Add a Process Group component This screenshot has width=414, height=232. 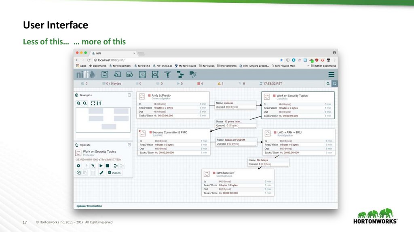(x=142, y=74)
